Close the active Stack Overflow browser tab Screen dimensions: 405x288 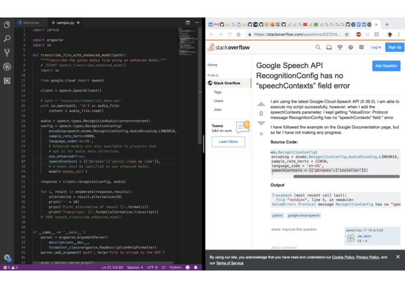(376, 24)
